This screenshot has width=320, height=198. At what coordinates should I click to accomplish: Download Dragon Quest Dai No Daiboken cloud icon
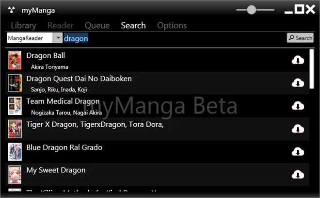298,83
